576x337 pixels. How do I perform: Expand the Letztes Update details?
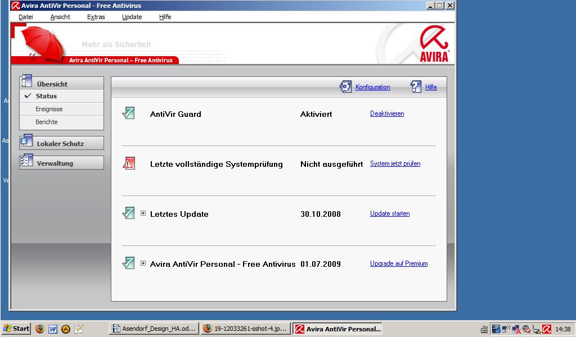point(143,213)
